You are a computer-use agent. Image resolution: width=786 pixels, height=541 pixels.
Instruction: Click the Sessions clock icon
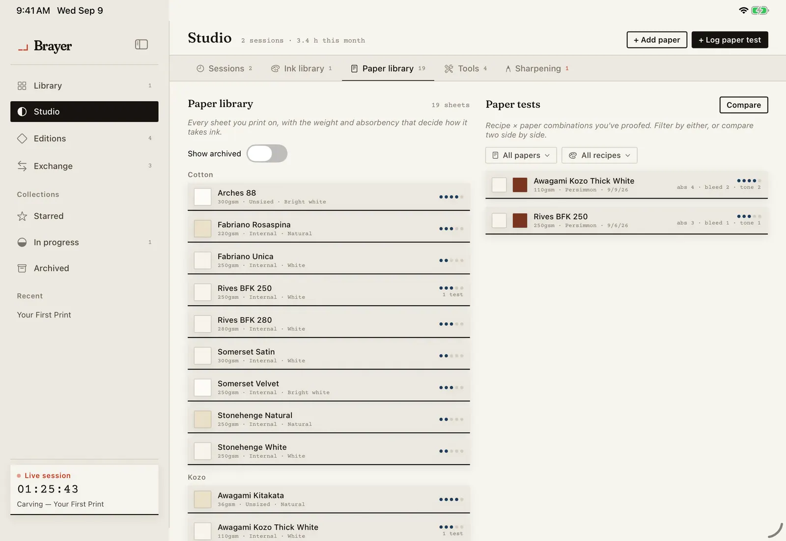click(200, 69)
